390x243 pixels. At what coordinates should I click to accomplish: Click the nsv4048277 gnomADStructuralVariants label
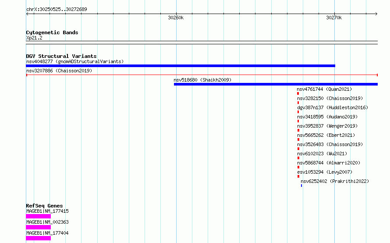pos(75,61)
